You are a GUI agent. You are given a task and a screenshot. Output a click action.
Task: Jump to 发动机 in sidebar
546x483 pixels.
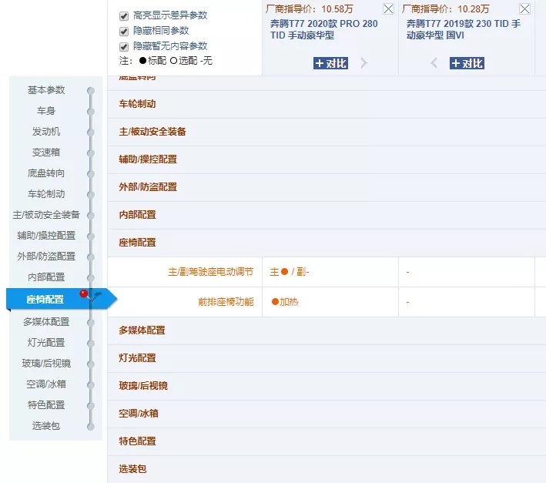[x=46, y=132]
